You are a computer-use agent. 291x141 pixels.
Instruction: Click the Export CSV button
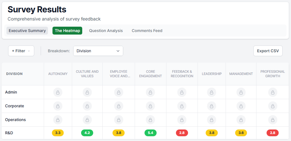tap(268, 51)
